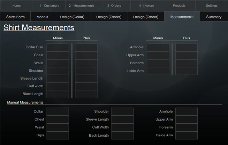Select the manual Hips measurement field

point(58,135)
